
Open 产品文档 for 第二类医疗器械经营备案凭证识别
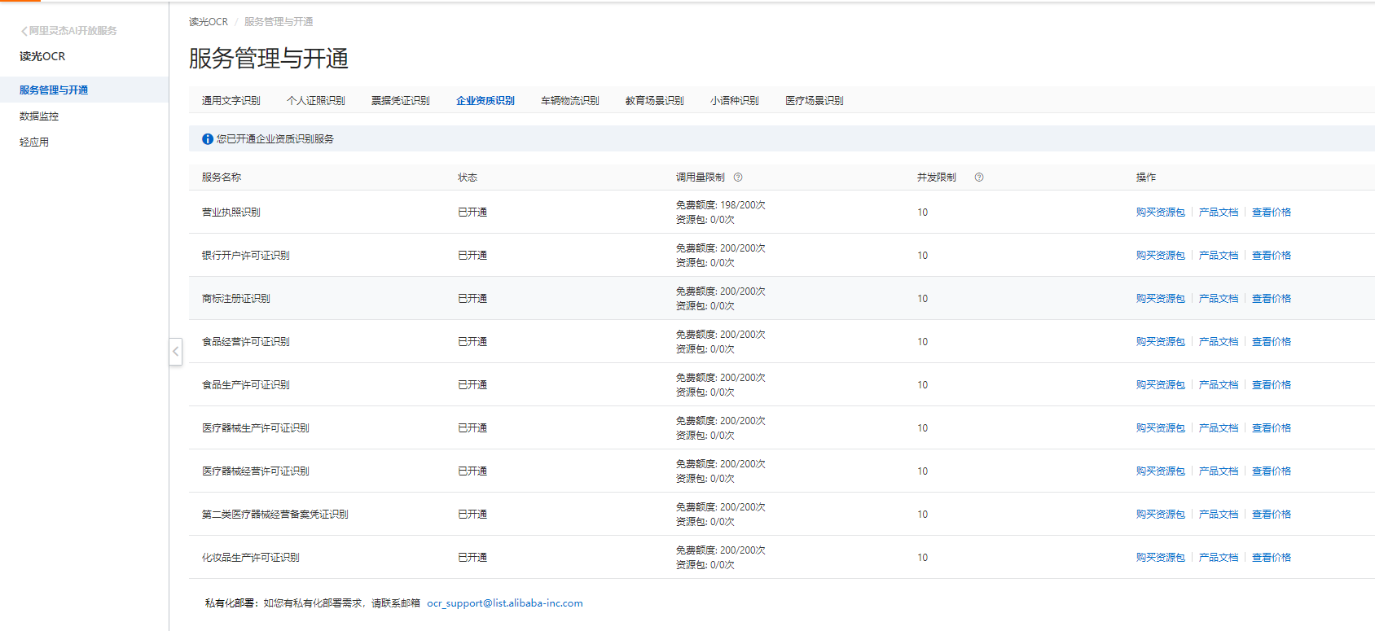click(1219, 515)
